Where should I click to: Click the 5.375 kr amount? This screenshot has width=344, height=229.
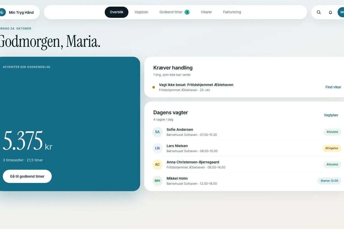coord(28,141)
